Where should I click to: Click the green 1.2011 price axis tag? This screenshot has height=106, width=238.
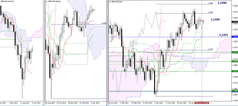tap(235, 71)
